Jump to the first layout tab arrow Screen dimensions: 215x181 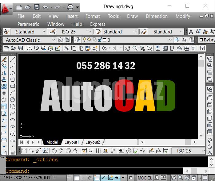pyautogui.click(x=22, y=142)
